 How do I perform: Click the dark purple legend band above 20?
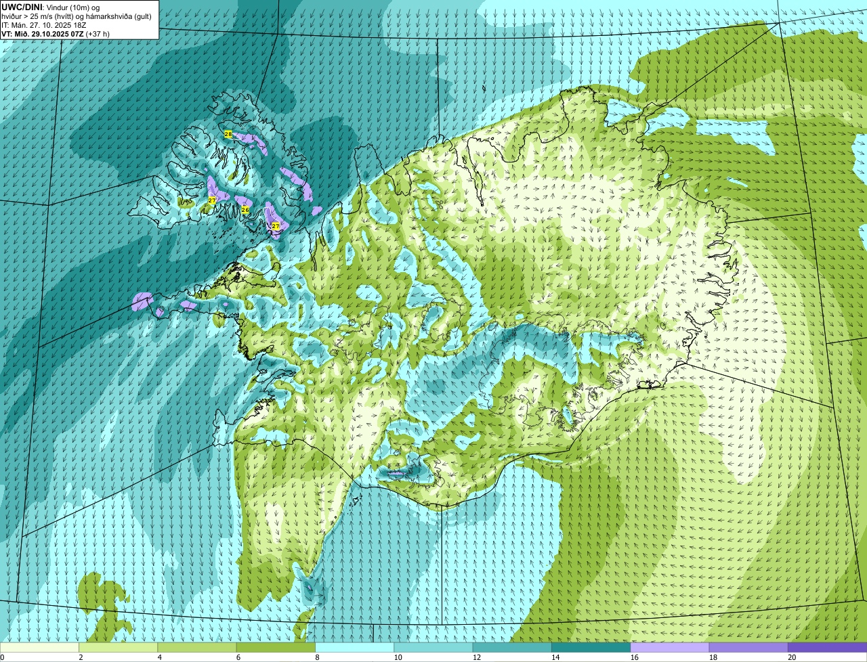(x=828, y=647)
